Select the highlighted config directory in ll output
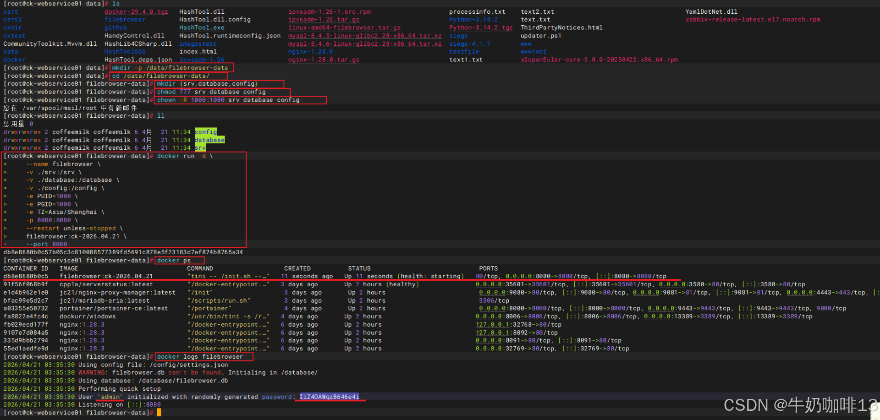Viewport: 880px width, 420px height. (206, 132)
